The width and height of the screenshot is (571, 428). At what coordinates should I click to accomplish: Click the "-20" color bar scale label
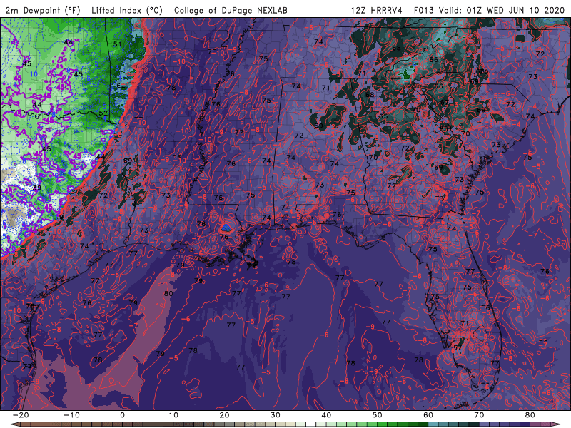coord(21,415)
